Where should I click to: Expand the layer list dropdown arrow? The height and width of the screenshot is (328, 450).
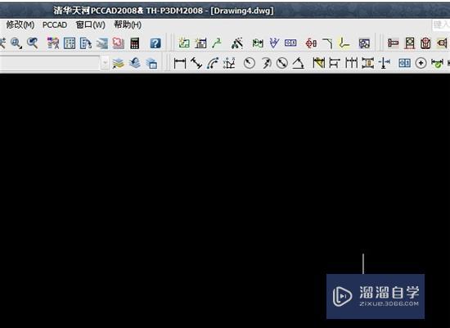pos(105,63)
